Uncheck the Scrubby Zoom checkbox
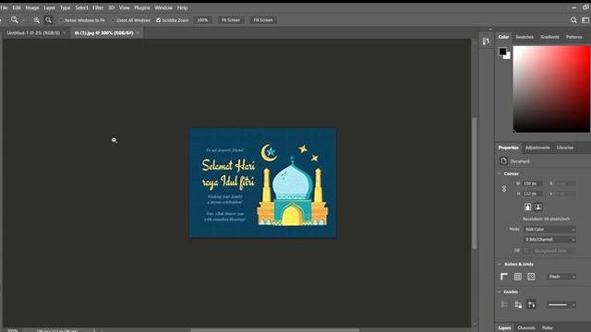 coord(158,20)
